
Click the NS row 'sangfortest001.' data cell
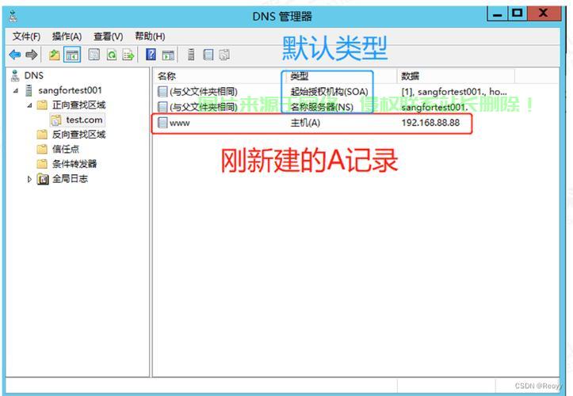coord(434,107)
